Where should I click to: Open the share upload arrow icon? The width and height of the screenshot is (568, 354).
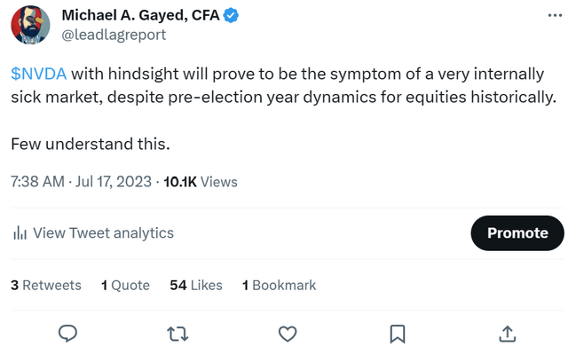tap(507, 334)
